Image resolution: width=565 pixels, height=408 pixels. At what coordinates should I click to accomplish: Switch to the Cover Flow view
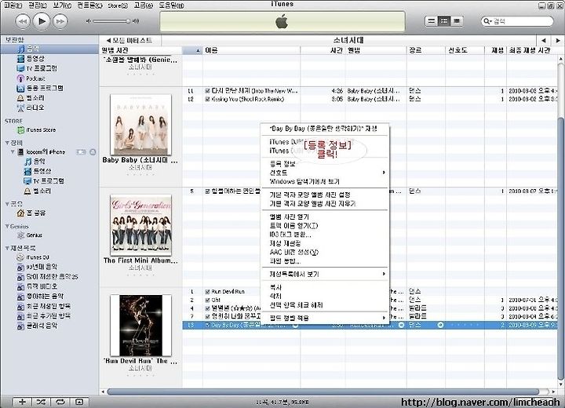click(x=457, y=21)
